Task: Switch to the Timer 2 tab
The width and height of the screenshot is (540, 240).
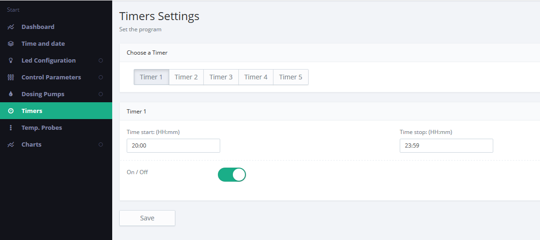Action: click(x=186, y=77)
